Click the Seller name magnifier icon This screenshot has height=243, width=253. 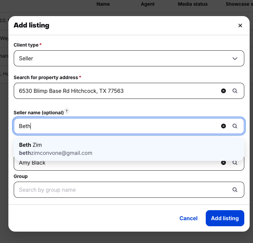click(x=235, y=126)
